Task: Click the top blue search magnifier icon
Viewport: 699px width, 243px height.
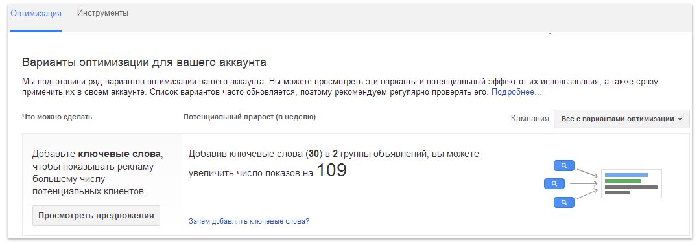Action: pyautogui.click(x=564, y=165)
